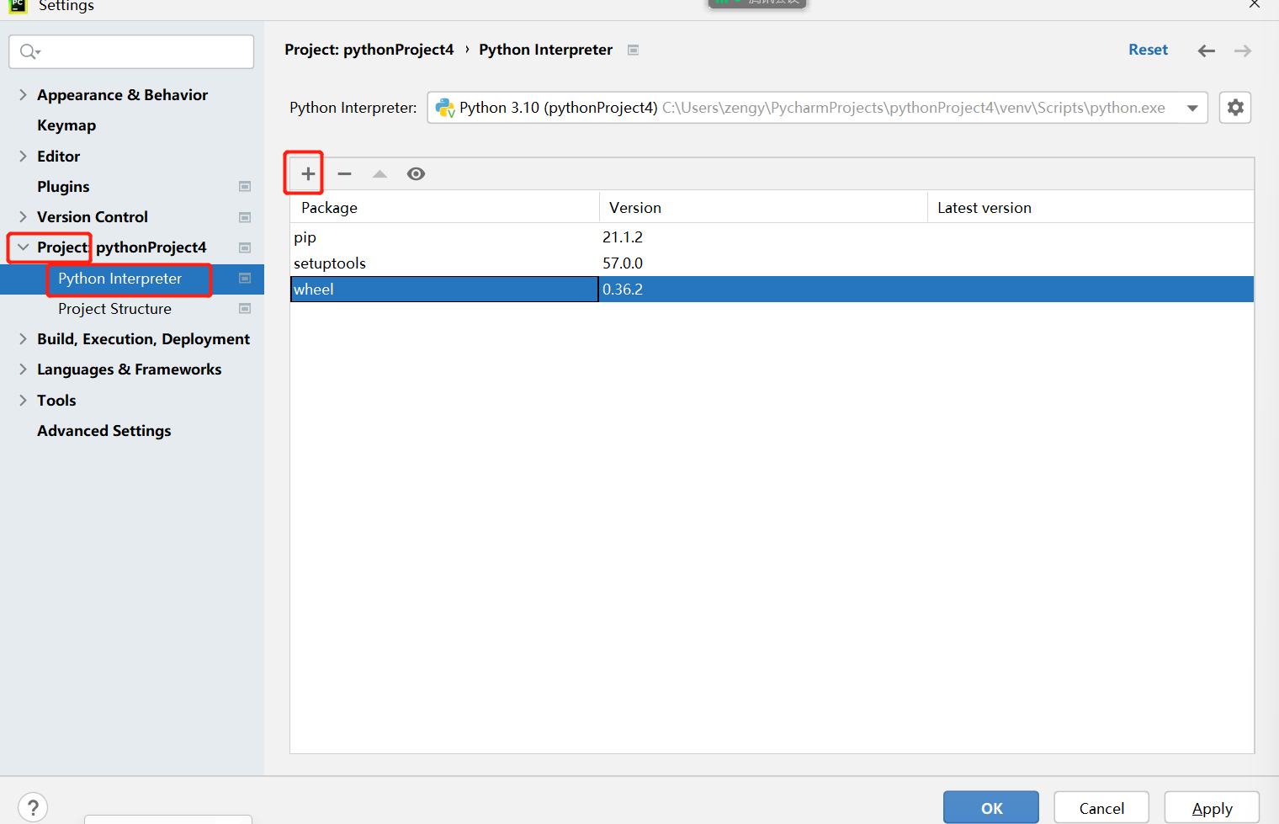The height and width of the screenshot is (824, 1279).
Task: Click the Version column header
Action: click(763, 208)
